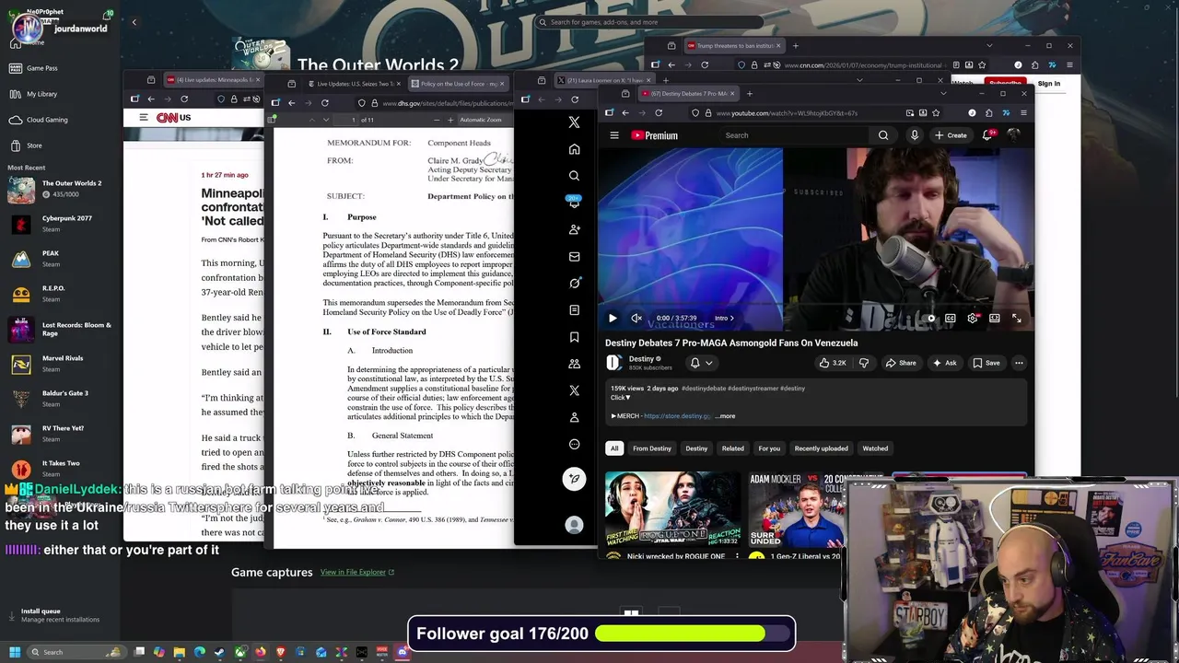1179x663 pixels.
Task: Open Automatic Zoom dropdown in PDF viewer
Action: [484, 120]
